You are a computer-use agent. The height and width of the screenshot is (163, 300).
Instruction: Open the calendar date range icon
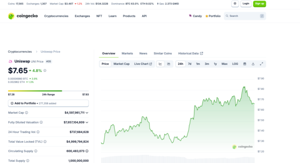coord(245,64)
